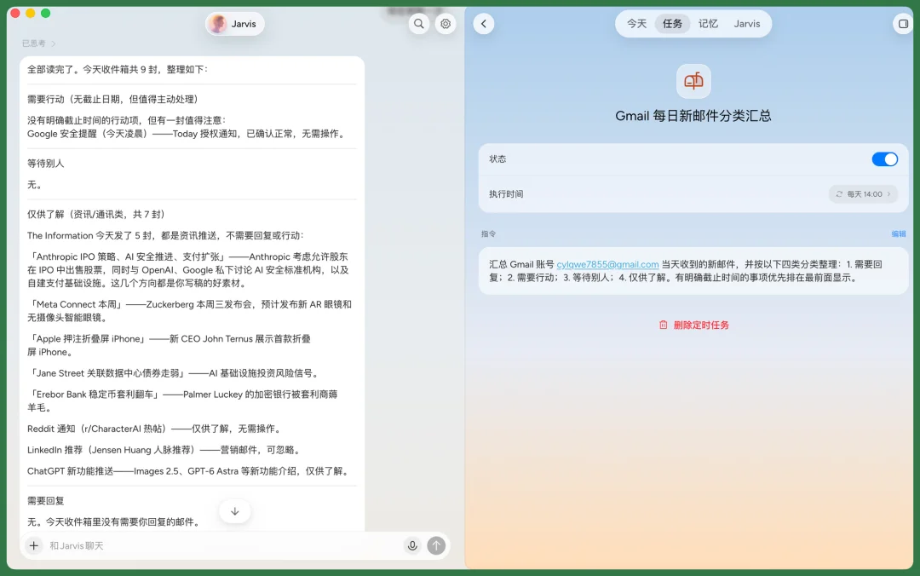Click the Google 安全提醒 line

187,134
